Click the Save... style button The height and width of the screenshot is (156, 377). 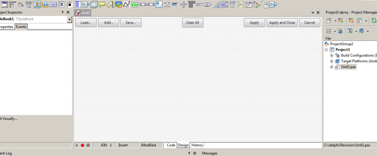click(x=131, y=23)
